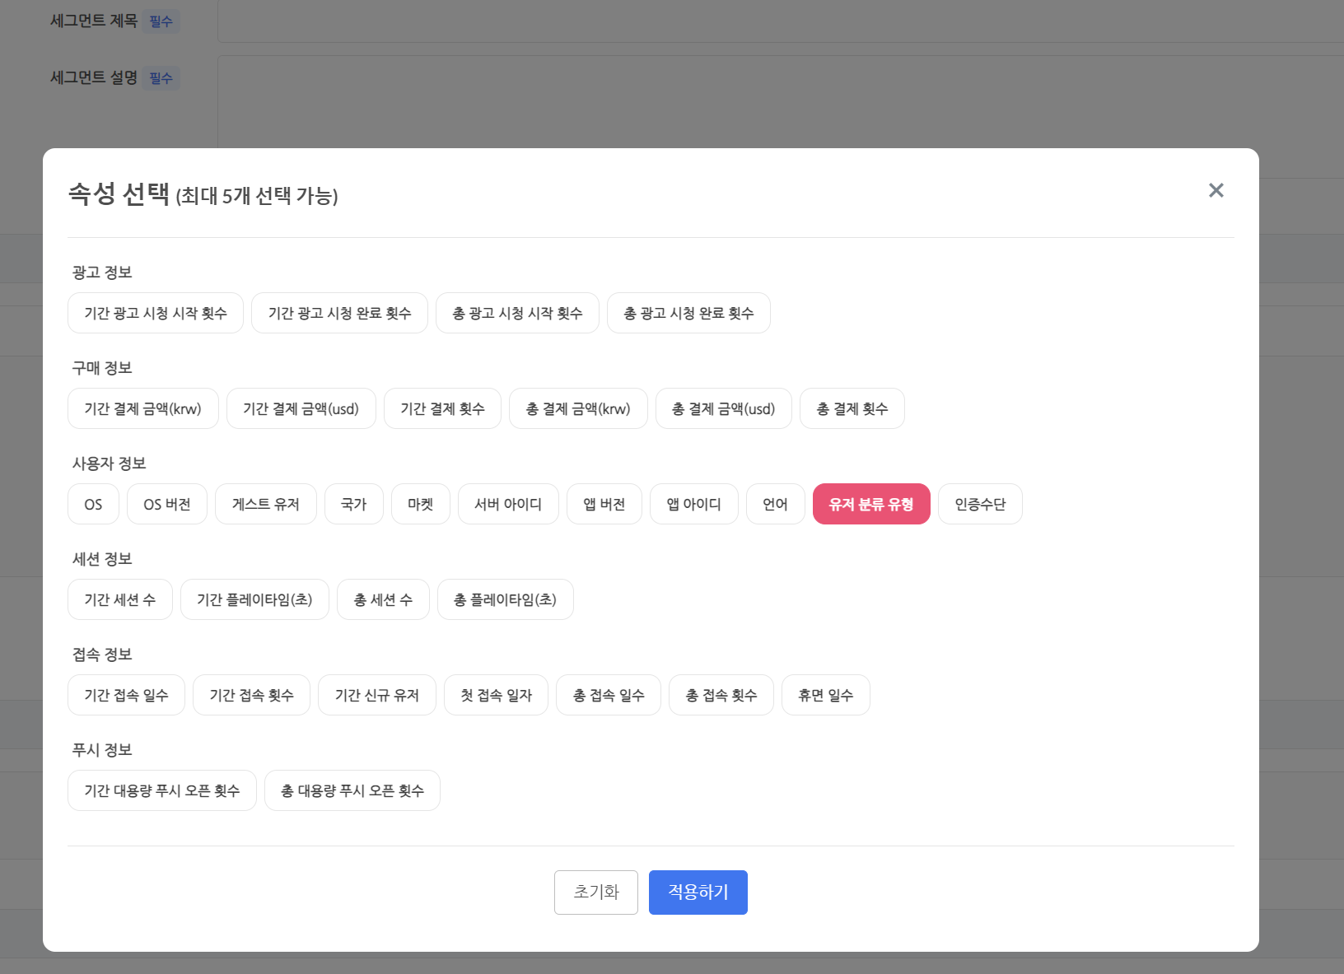Image resolution: width=1344 pixels, height=974 pixels.
Task: Toggle 기간 결제 금액(usd) chip
Action: (301, 408)
